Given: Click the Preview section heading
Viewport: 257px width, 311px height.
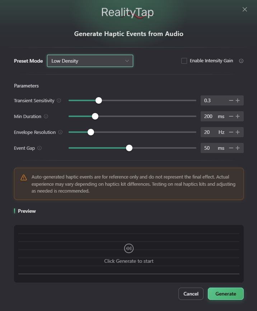Looking at the screenshot, I should [27, 211].
